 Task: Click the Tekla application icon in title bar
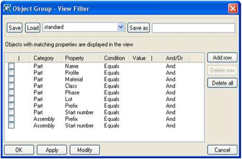pyautogui.click(x=7, y=8)
